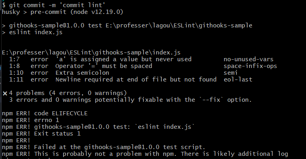This screenshot has height=159, width=306.
Task: Click the git commit command line
Action: pyautogui.click(x=54, y=5)
